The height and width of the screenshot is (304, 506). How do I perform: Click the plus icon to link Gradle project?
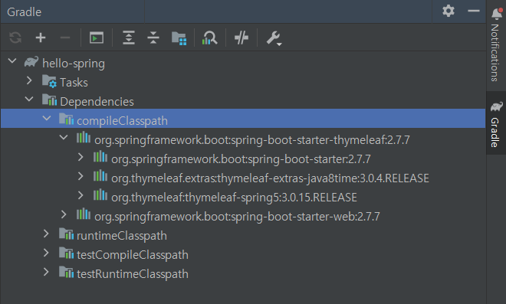pos(41,38)
